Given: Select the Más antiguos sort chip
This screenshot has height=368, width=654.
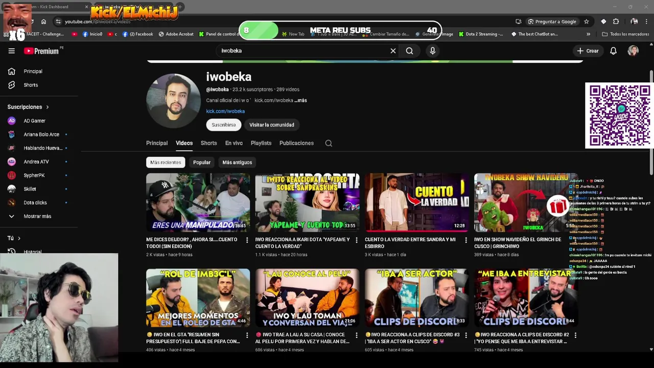Looking at the screenshot, I should 237,162.
